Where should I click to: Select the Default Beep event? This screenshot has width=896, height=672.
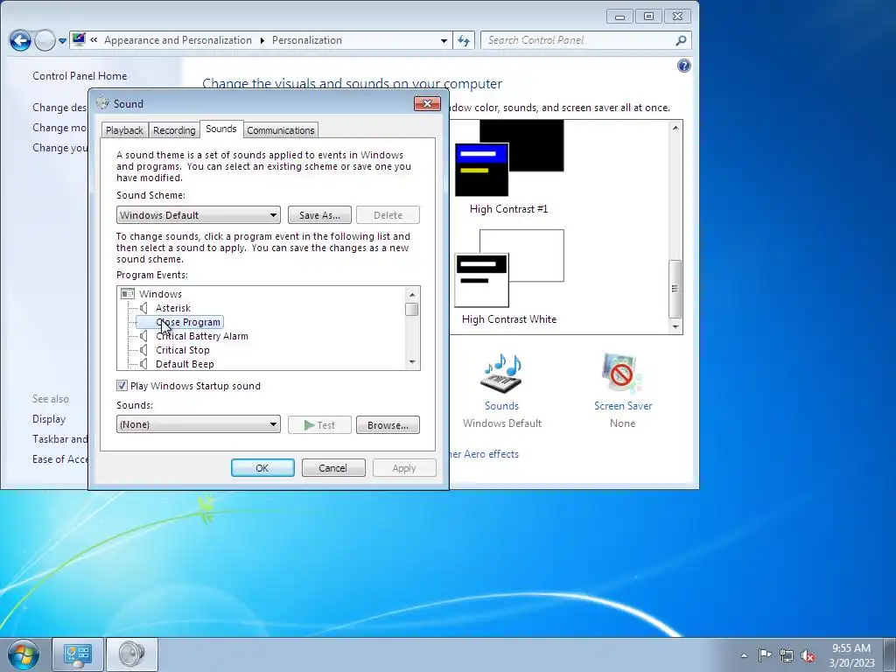pyautogui.click(x=185, y=364)
